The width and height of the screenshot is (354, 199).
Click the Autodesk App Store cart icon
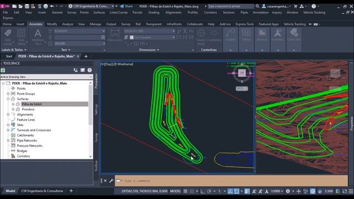pyautogui.click(x=295, y=6)
